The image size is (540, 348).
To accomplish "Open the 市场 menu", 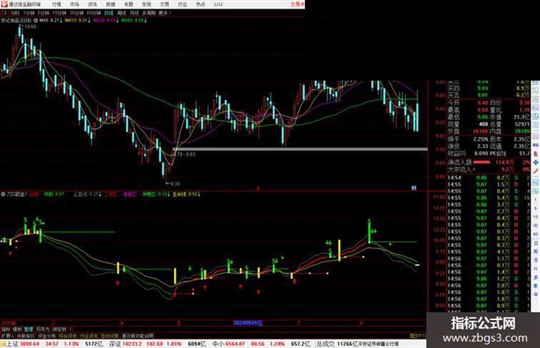I will (x=74, y=4).
